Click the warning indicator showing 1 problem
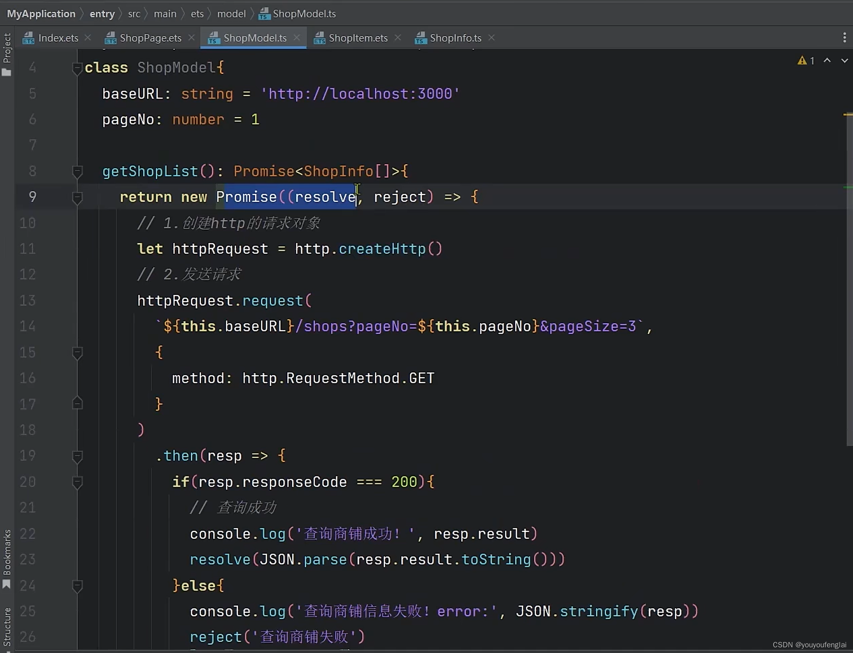This screenshot has width=853, height=653. tap(806, 61)
